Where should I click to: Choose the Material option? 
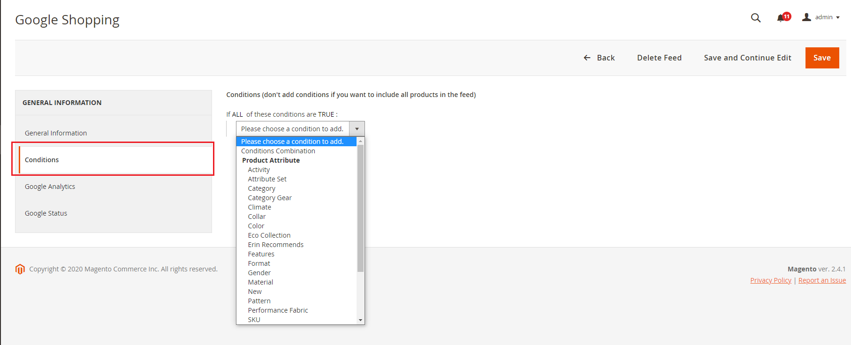coord(296,282)
